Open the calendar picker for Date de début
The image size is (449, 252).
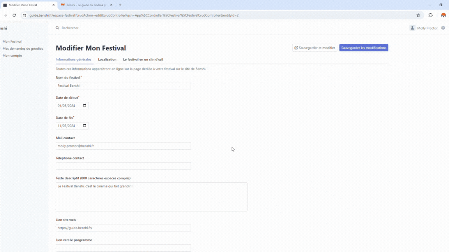[85, 106]
